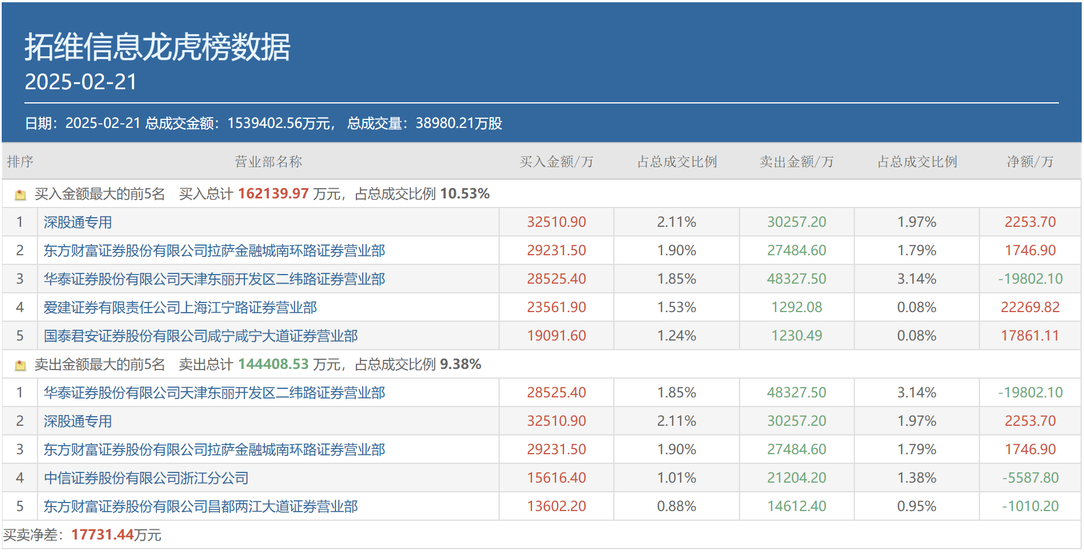Click the 拓维信息龙虎榜数据 title

pos(157,47)
